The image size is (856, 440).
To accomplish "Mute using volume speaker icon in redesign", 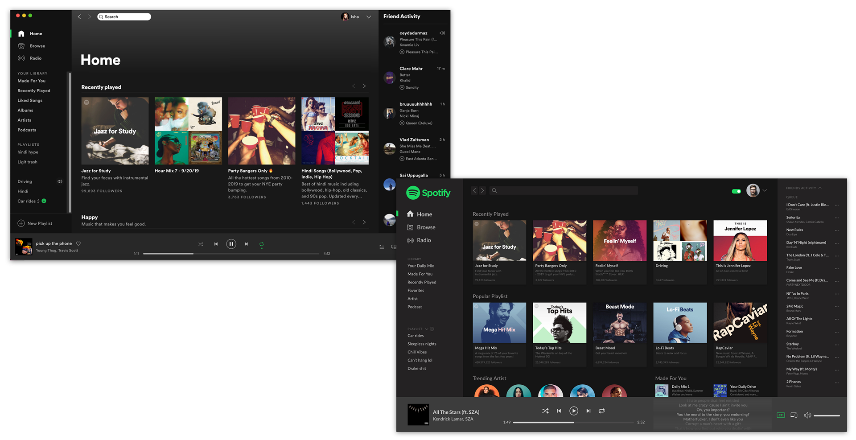I will 807,415.
